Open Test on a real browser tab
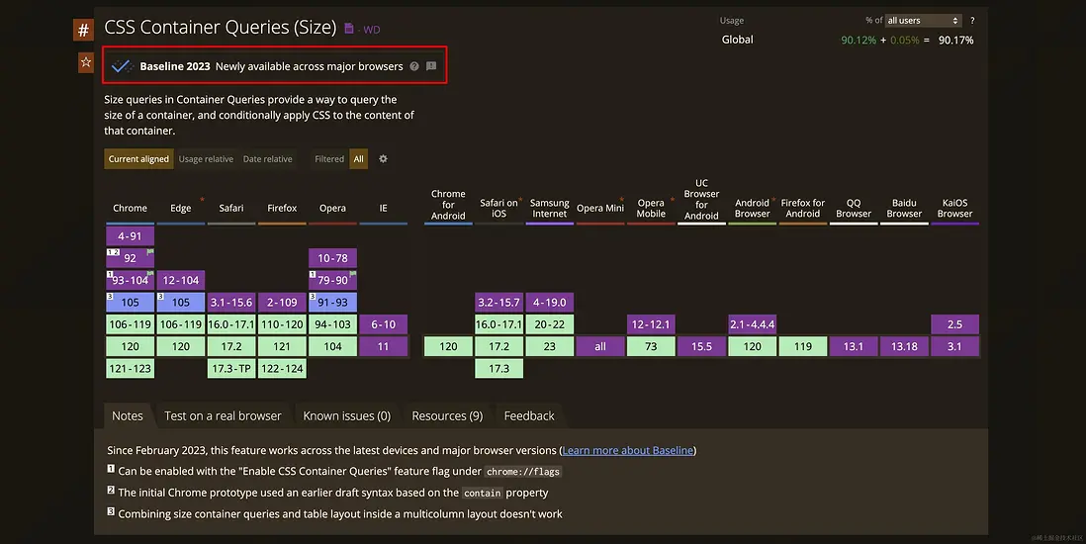This screenshot has width=1086, height=544. pyautogui.click(x=223, y=416)
